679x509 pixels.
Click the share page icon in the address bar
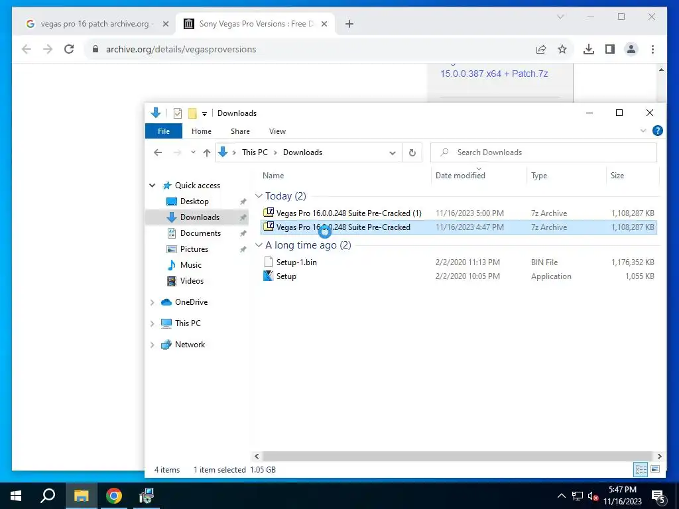[x=541, y=49]
